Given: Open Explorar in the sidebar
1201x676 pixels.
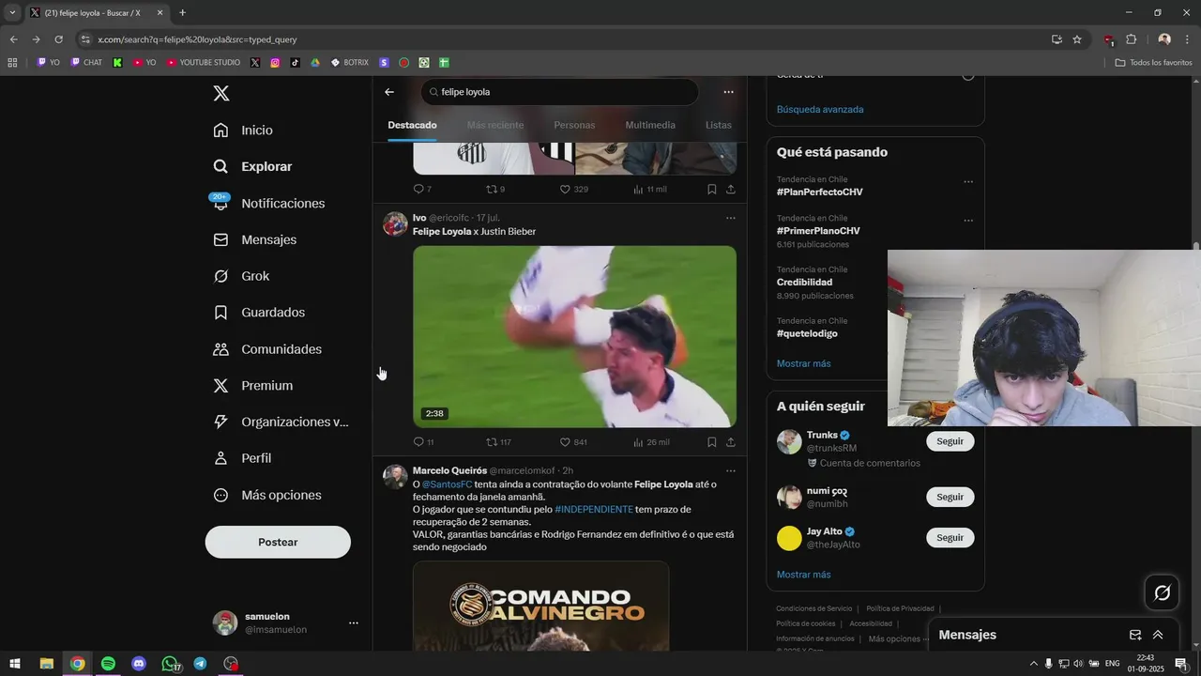Looking at the screenshot, I should [252, 166].
